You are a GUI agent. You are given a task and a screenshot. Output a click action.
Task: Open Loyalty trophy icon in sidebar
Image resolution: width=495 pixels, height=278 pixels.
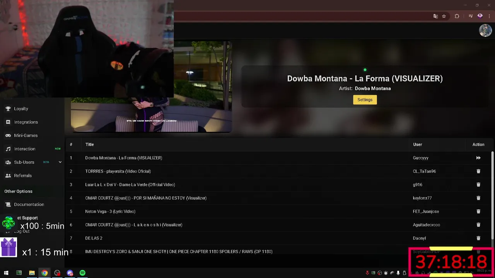click(8, 109)
